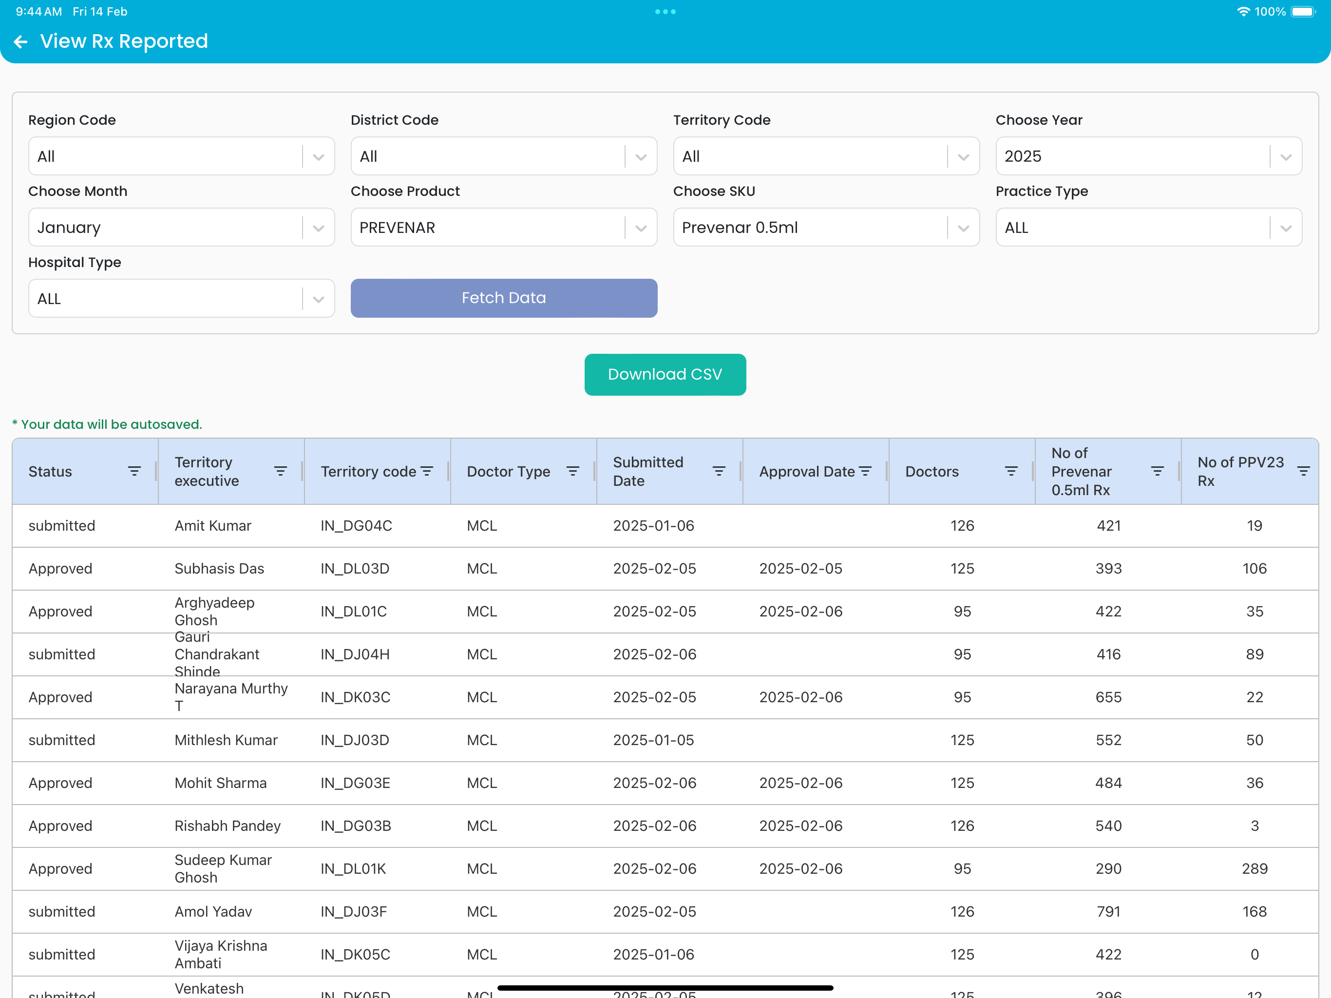Image resolution: width=1331 pixels, height=998 pixels.
Task: Tap the View Rx Reported title
Action: pyautogui.click(x=124, y=41)
